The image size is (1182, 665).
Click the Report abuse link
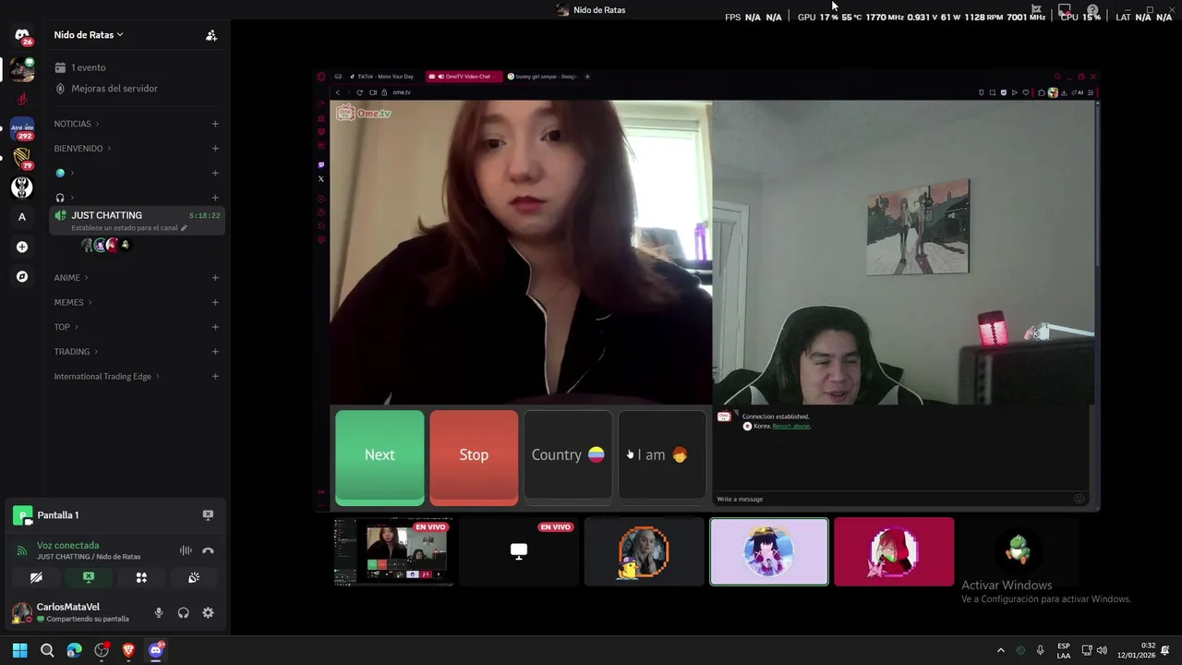(790, 426)
